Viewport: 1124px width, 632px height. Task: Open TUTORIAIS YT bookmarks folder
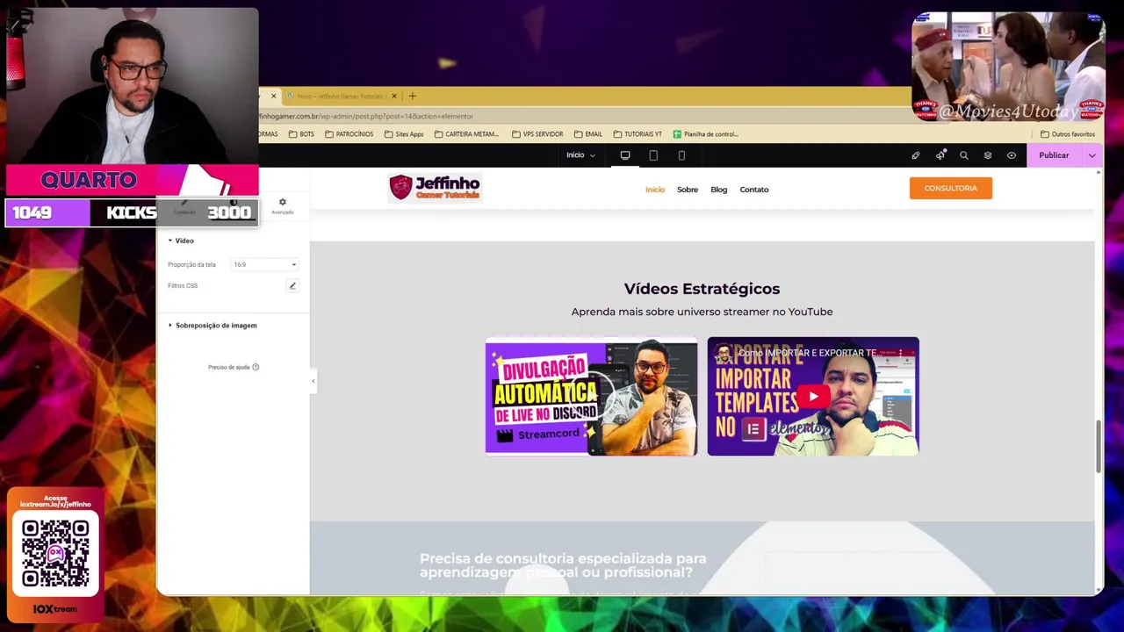click(x=638, y=134)
